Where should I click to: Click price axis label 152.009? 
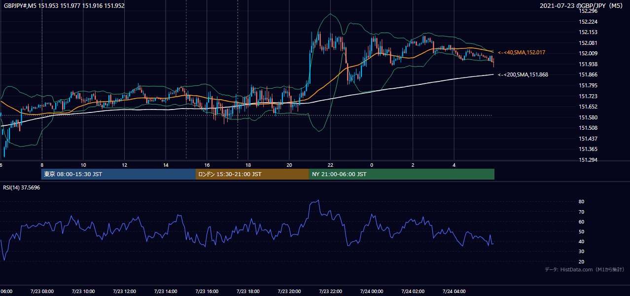588,53
